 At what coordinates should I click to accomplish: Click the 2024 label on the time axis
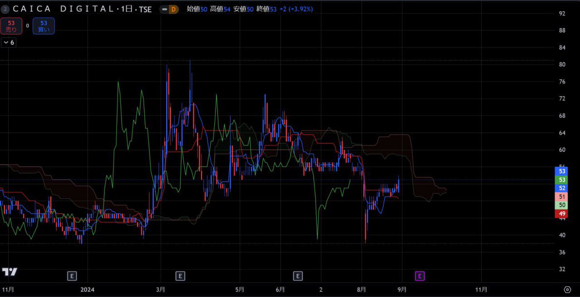coord(87,290)
